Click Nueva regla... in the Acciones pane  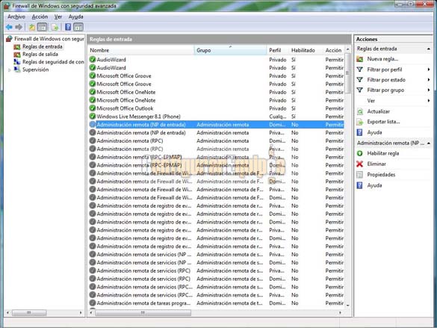(382, 59)
